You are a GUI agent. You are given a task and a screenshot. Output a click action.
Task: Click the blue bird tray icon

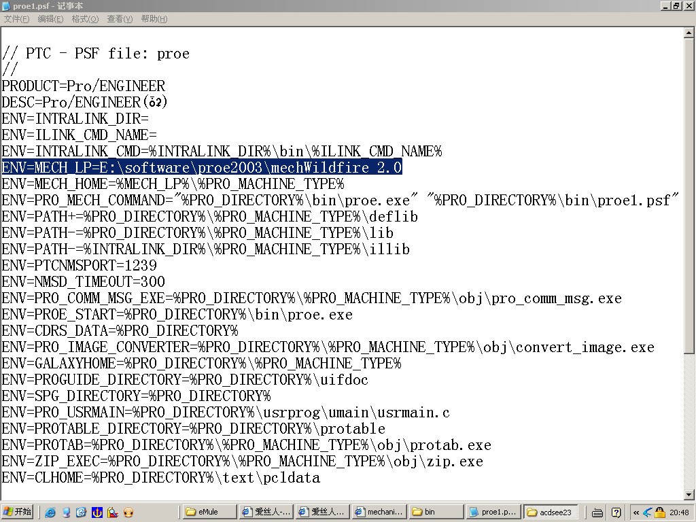[648, 512]
